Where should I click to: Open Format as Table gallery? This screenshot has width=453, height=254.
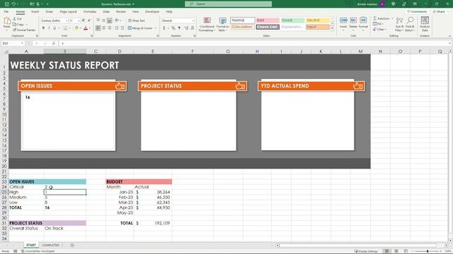point(222,24)
